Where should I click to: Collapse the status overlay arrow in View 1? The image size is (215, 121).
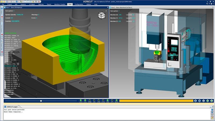[106, 11]
